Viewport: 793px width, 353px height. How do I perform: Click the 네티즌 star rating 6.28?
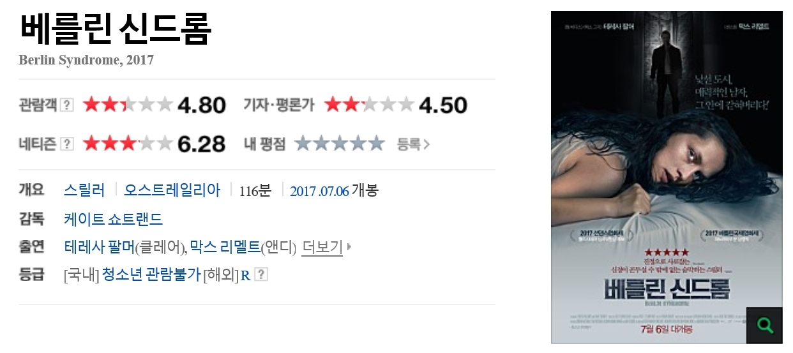click(x=154, y=144)
